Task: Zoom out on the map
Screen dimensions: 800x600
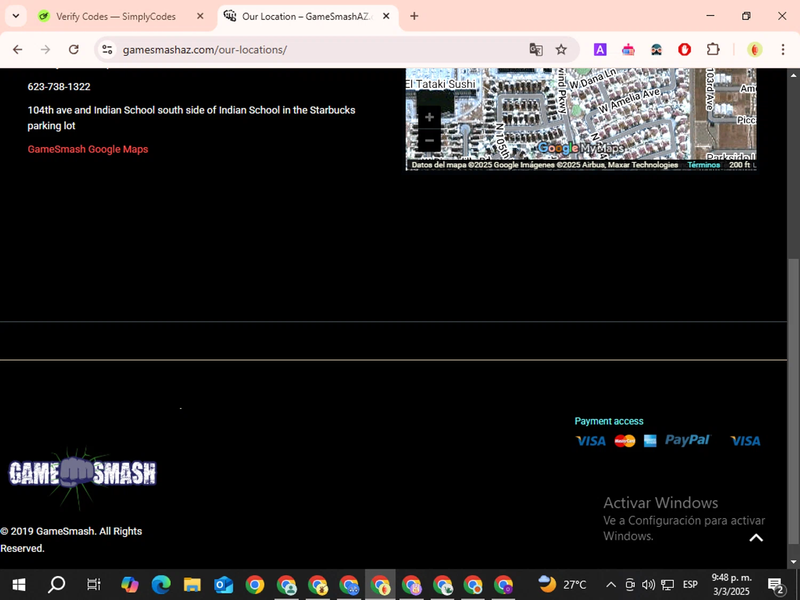Action: pos(429,140)
